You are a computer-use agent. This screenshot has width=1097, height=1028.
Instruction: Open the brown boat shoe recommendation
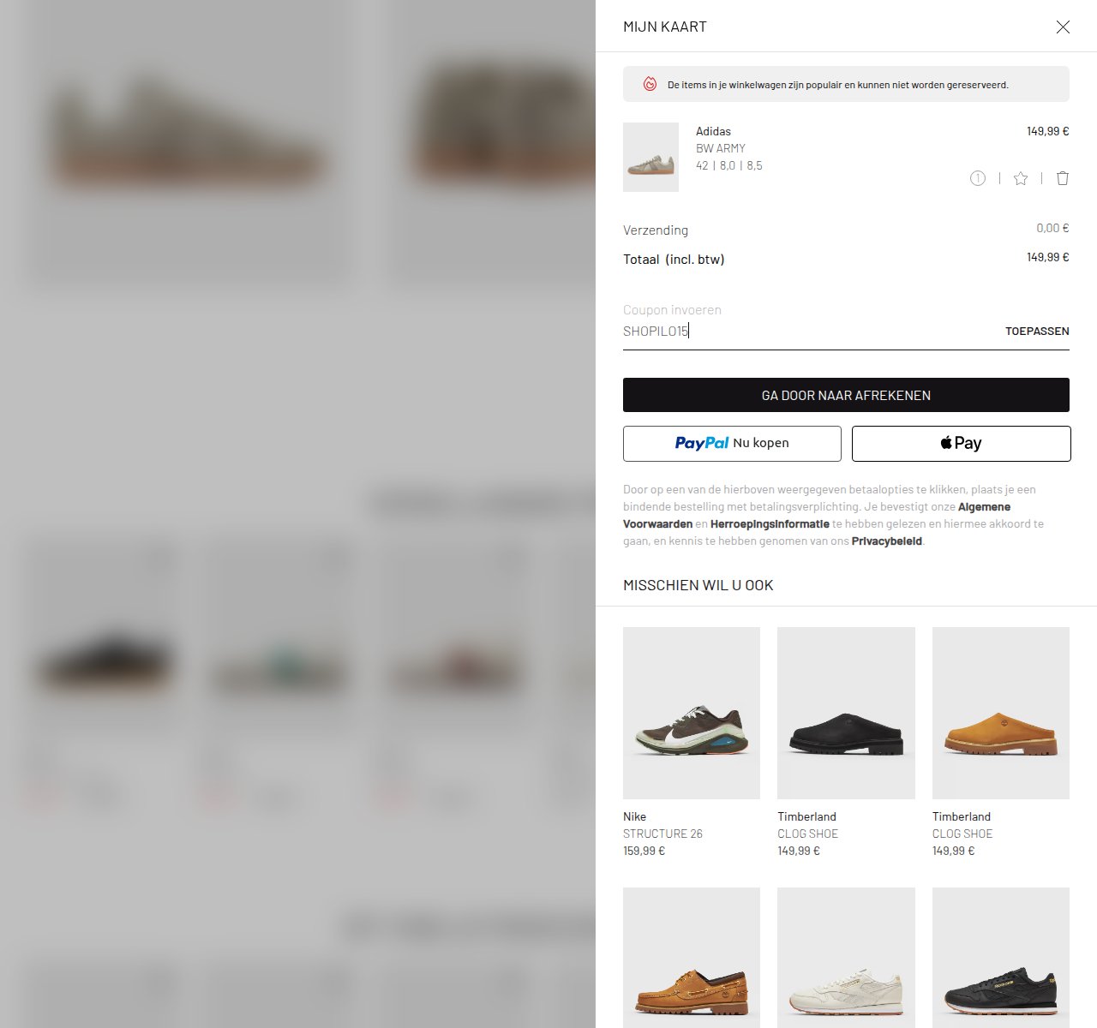pyautogui.click(x=692, y=958)
